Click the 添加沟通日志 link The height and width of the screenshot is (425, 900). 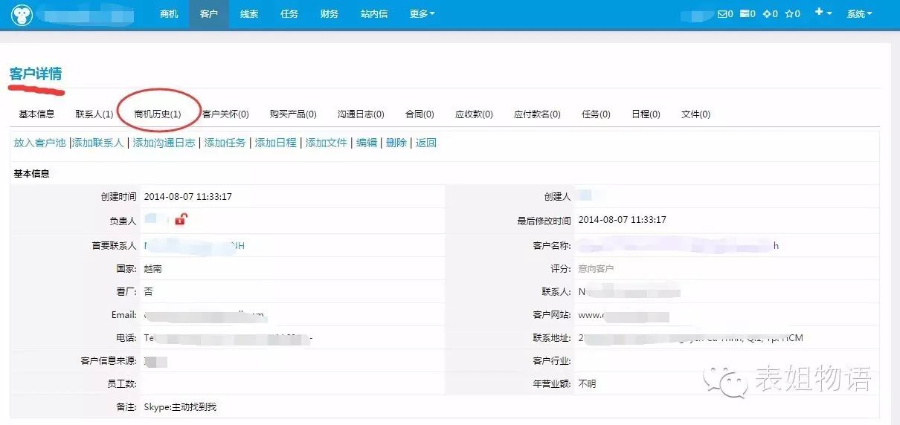tap(164, 143)
